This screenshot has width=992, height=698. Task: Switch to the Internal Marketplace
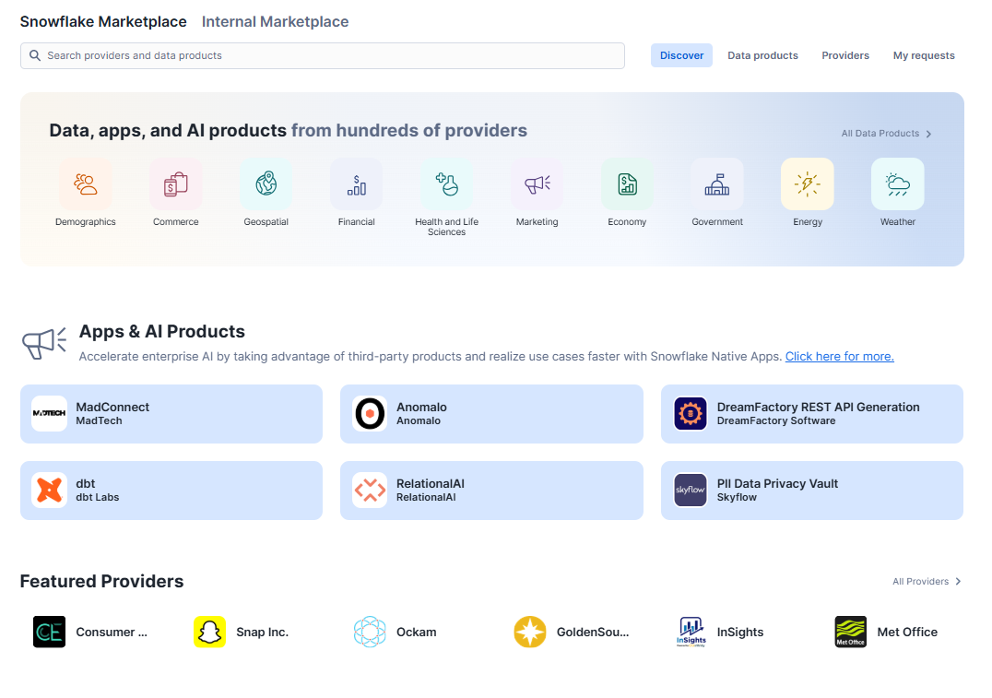click(x=275, y=21)
